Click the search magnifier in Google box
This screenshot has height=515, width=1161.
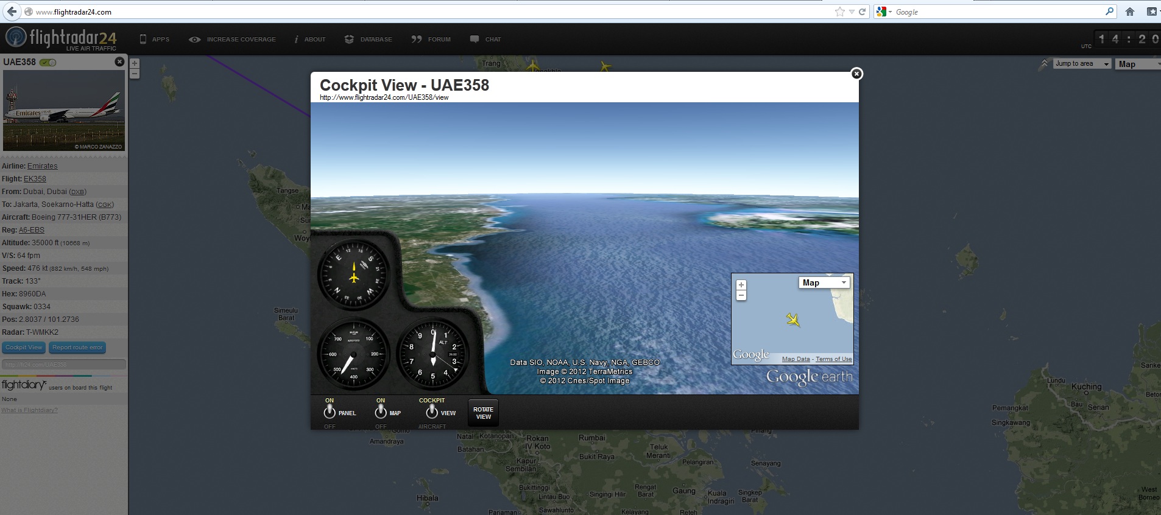coord(1109,12)
